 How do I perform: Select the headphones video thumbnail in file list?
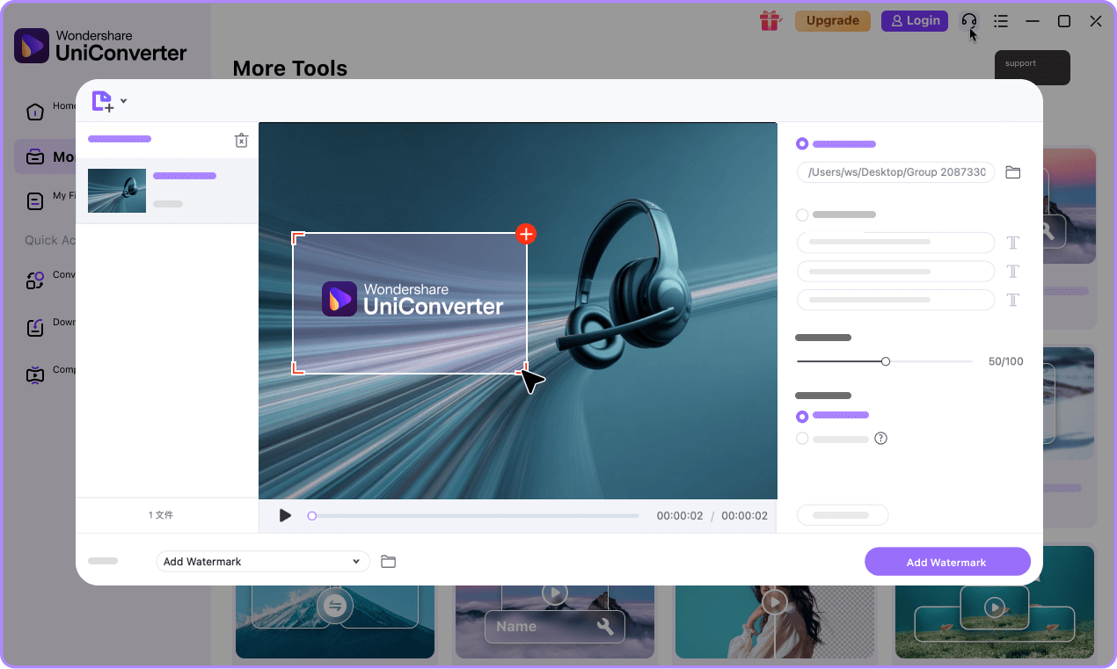coord(117,191)
